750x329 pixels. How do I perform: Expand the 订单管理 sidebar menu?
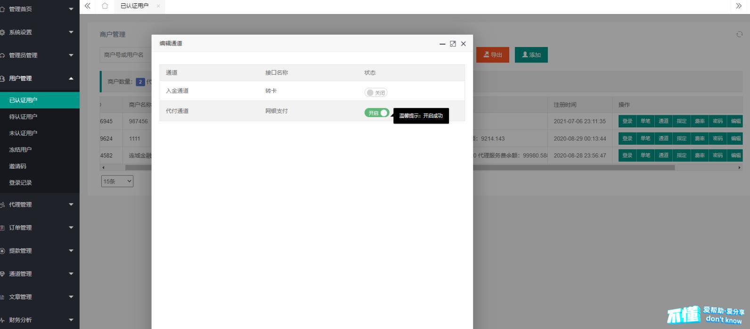point(38,227)
